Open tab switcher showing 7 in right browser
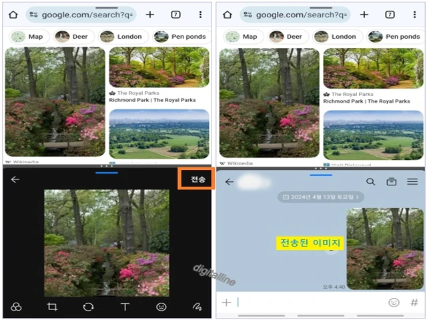 pos(390,15)
